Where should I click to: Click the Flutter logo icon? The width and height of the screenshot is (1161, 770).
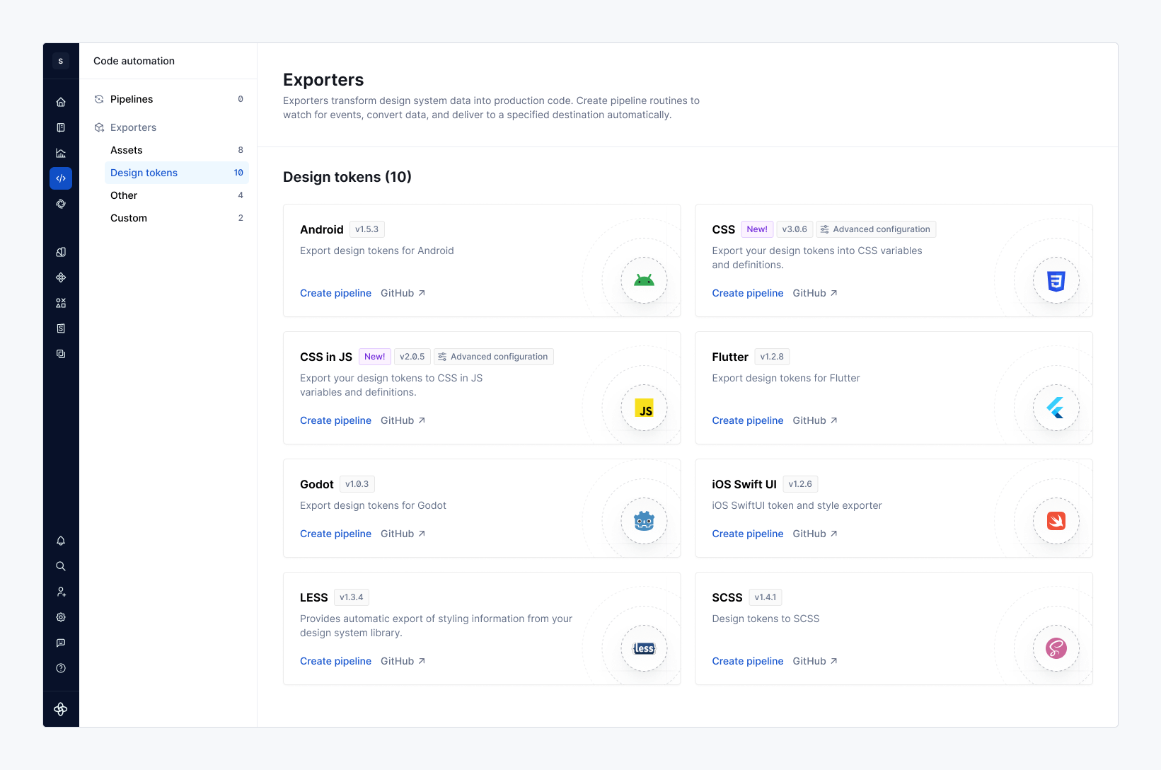(1056, 408)
